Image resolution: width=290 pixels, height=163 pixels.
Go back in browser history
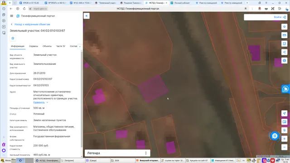[x=11, y=9]
